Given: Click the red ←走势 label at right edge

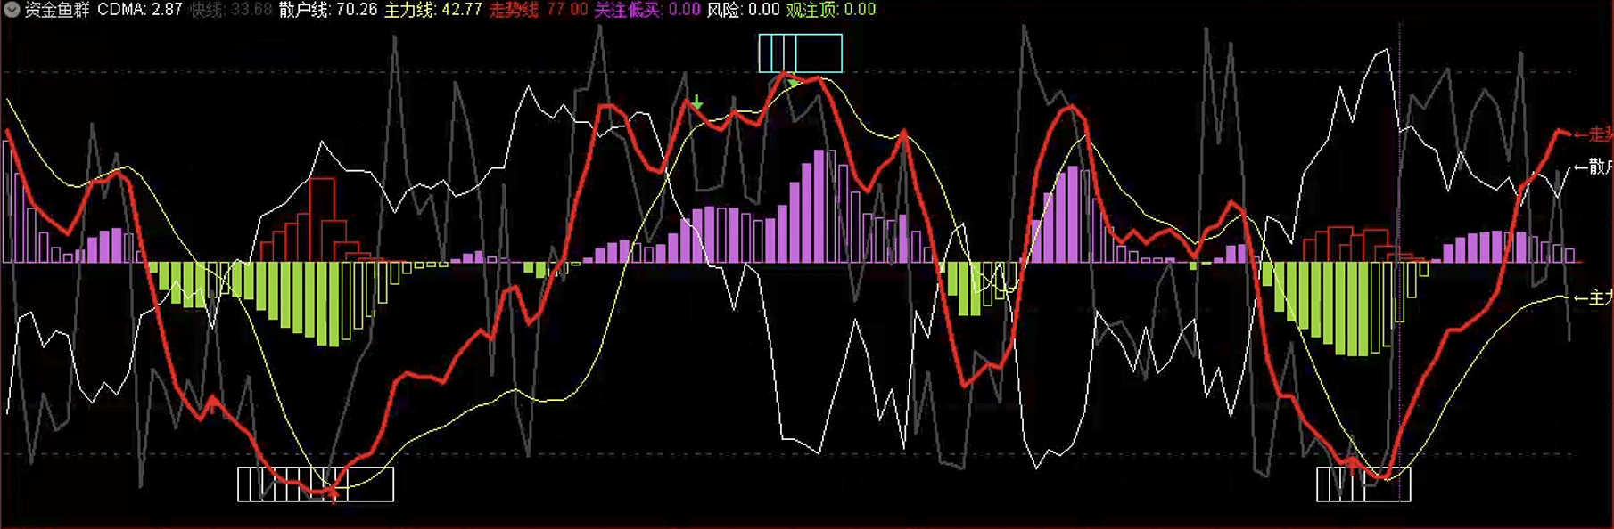Looking at the screenshot, I should click(1593, 134).
